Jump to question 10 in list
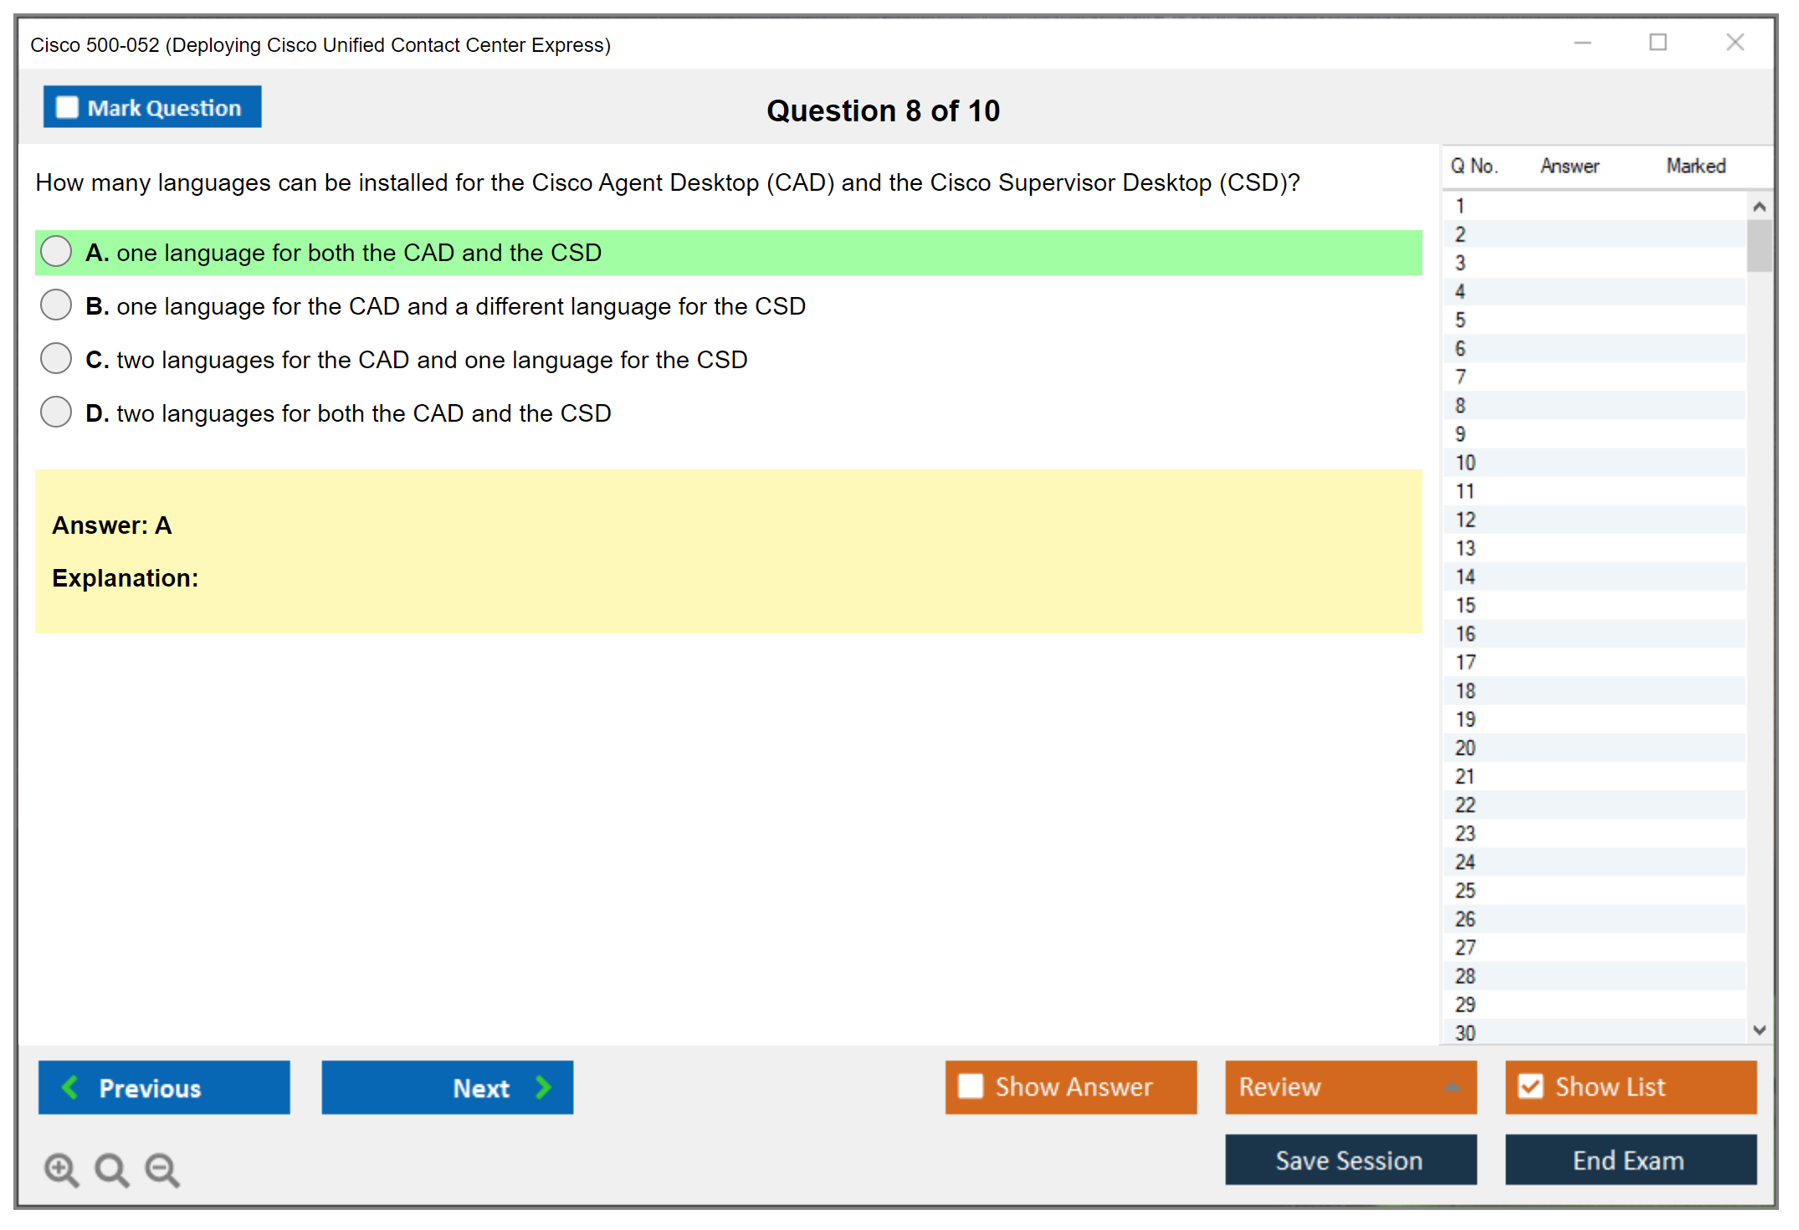Viewport: 1799px width, 1230px height. click(x=1465, y=463)
